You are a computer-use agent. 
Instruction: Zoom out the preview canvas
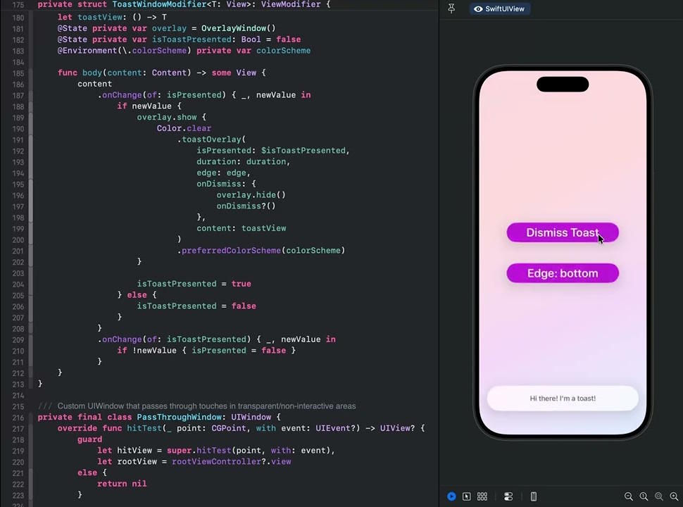(x=628, y=496)
